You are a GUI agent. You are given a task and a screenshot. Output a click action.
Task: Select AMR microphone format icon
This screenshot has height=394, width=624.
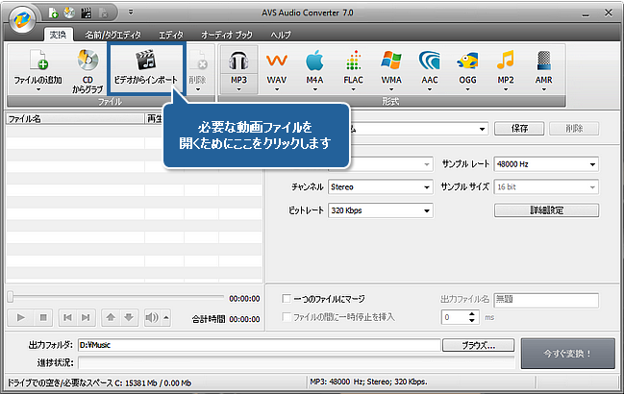coord(543,61)
